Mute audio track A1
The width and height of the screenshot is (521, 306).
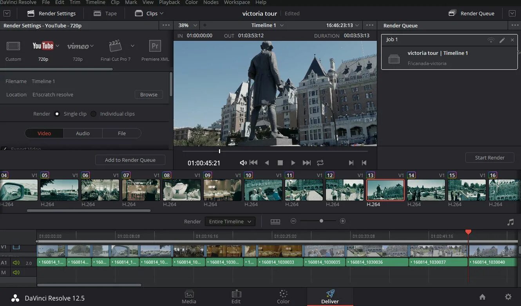point(16,263)
